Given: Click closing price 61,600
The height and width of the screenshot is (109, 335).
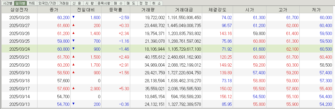Looking at the screenshot, I should tap(63, 25).
